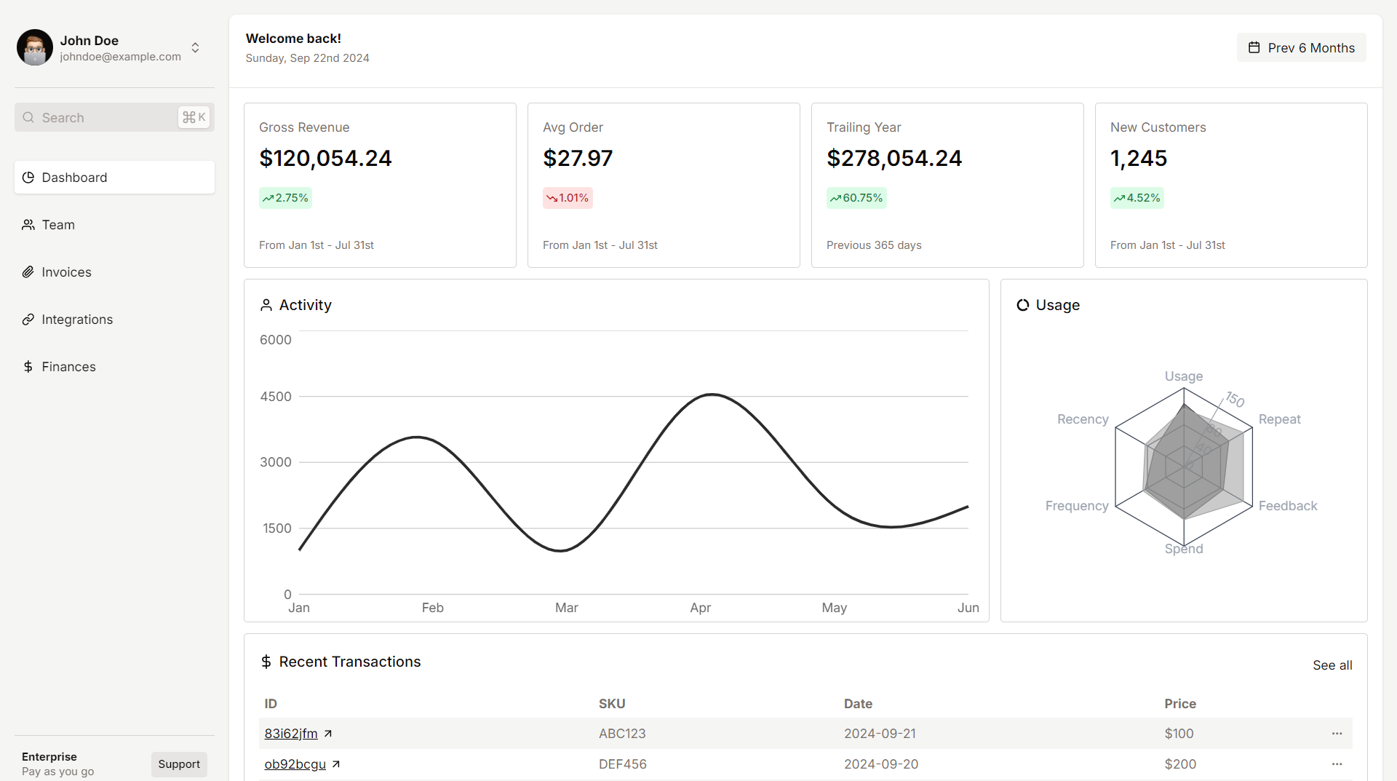Click the Finances dollar icon
The width and height of the screenshot is (1397, 781).
tap(28, 367)
